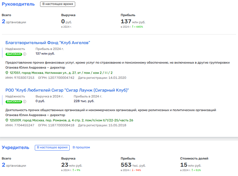
Task: Click the Учредитель section heading
Action: (x=16, y=147)
